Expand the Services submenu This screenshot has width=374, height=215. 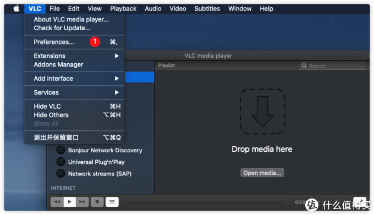pos(74,92)
